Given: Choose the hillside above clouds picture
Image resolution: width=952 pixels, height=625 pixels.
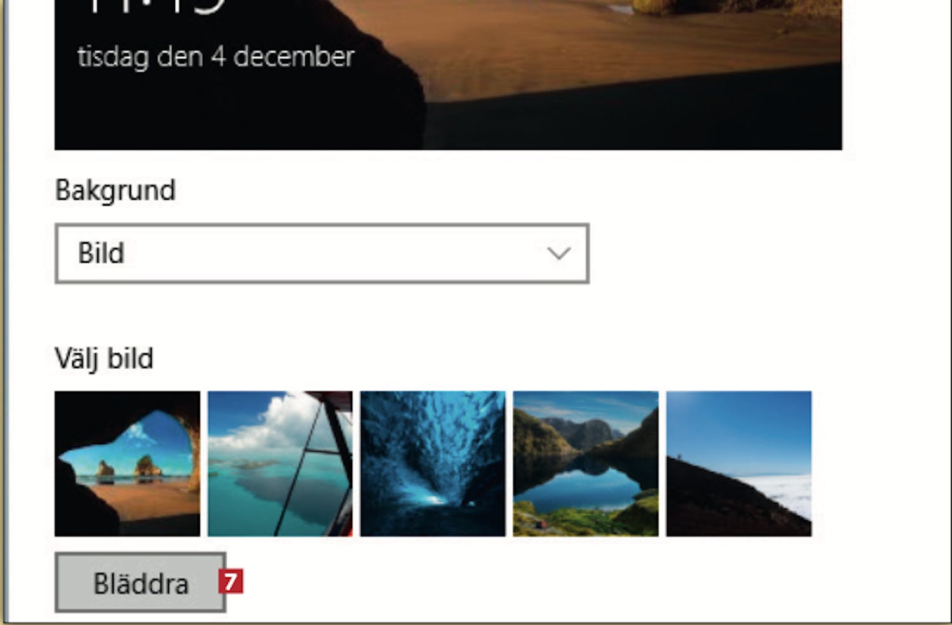Looking at the screenshot, I should point(739,464).
